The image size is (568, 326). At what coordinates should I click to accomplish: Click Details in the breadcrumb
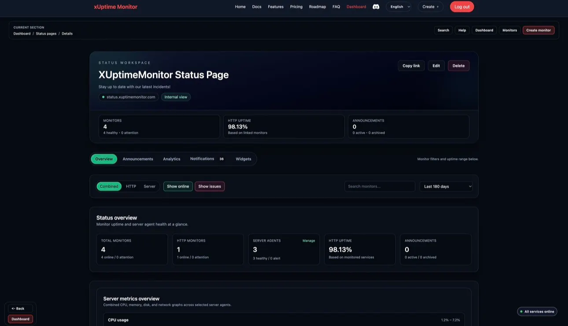[67, 33]
